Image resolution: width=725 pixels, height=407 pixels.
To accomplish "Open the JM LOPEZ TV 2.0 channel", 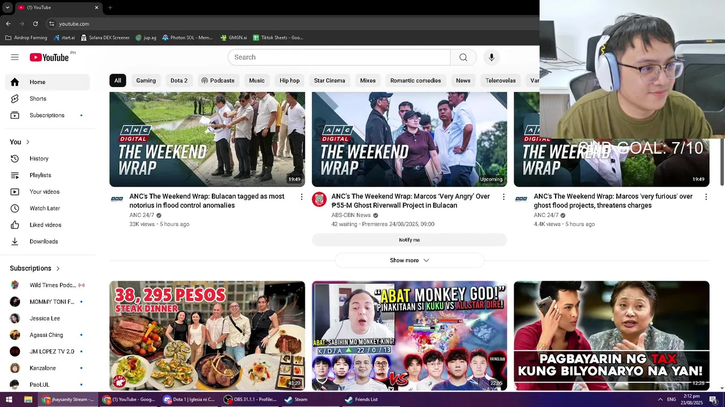I will (48, 352).
